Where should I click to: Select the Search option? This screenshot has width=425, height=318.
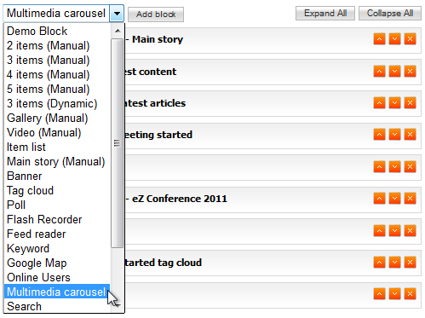point(24,306)
